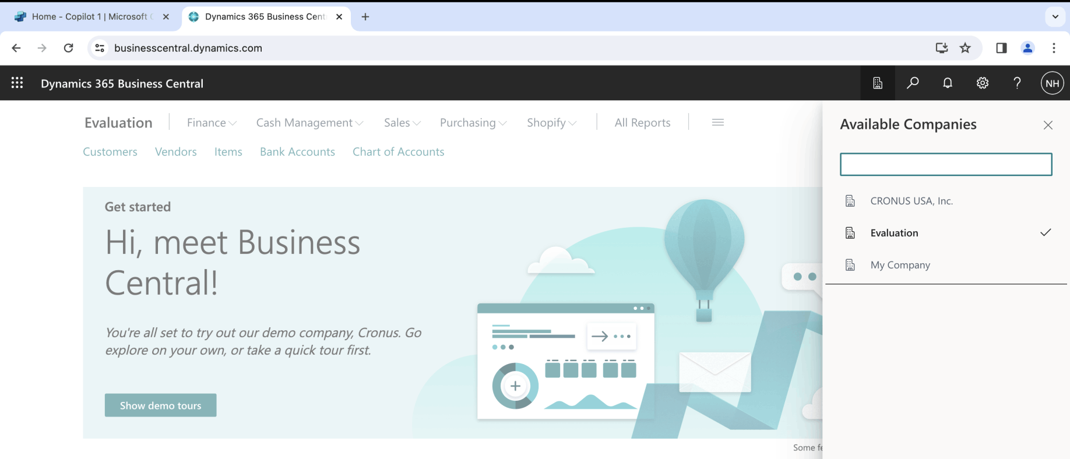Expand the Cash Management menu
The width and height of the screenshot is (1070, 459).
click(309, 122)
